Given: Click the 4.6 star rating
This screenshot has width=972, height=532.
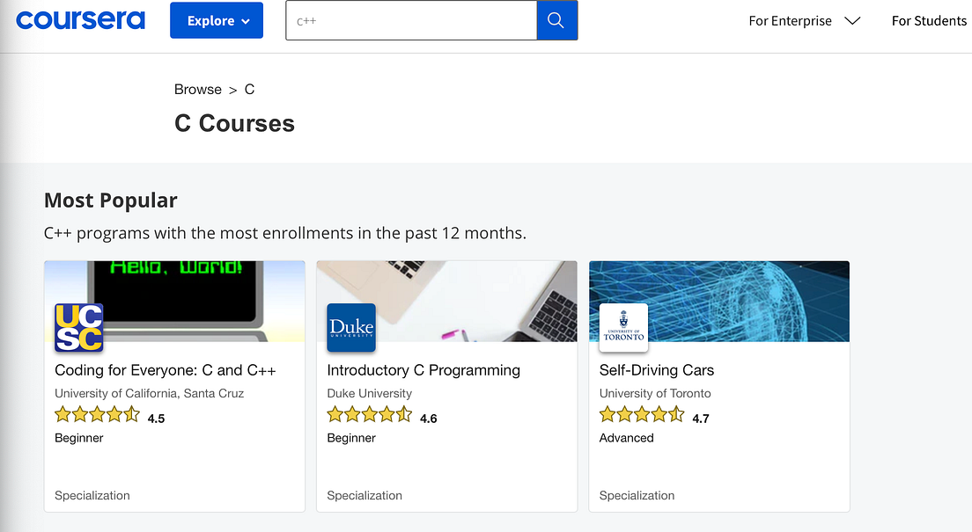Looking at the screenshot, I should pyautogui.click(x=382, y=415).
